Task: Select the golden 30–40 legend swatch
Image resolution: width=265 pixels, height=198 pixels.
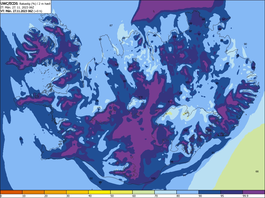Action: pyautogui.click(x=77, y=192)
